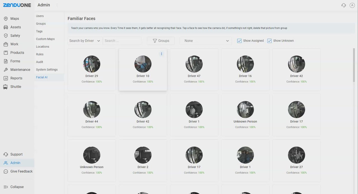
Task: Click the Search text field
Action: click(123, 41)
